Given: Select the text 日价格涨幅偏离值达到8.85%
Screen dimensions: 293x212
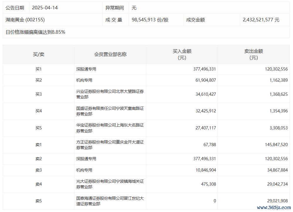Looking at the screenshot, I should pos(35,32).
